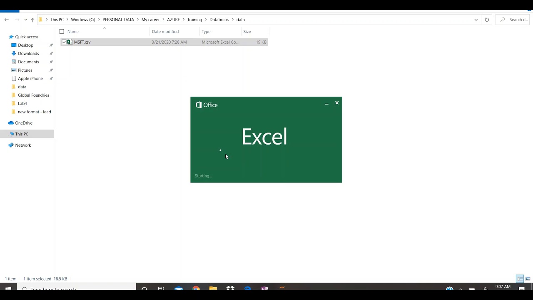The image size is (533, 300).
Task: Open Global Foundries folder in sidebar
Action: point(33,95)
